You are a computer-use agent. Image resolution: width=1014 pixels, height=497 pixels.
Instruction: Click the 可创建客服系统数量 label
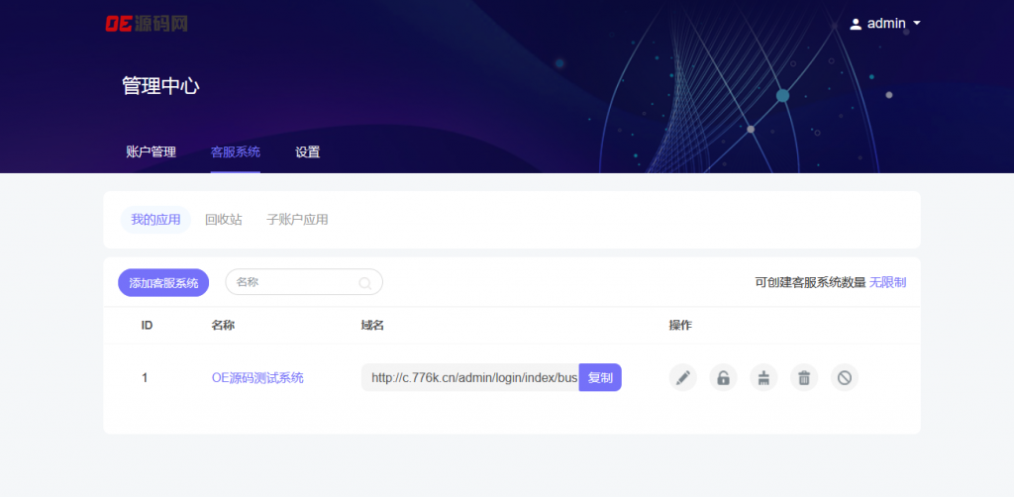[x=810, y=282]
